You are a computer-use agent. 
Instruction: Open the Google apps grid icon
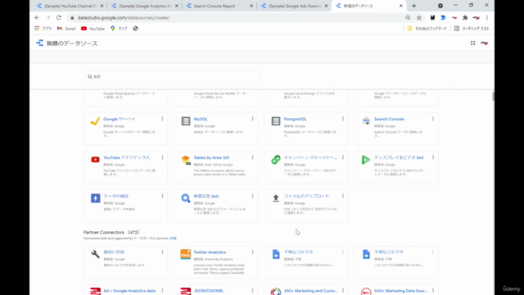tap(473, 43)
